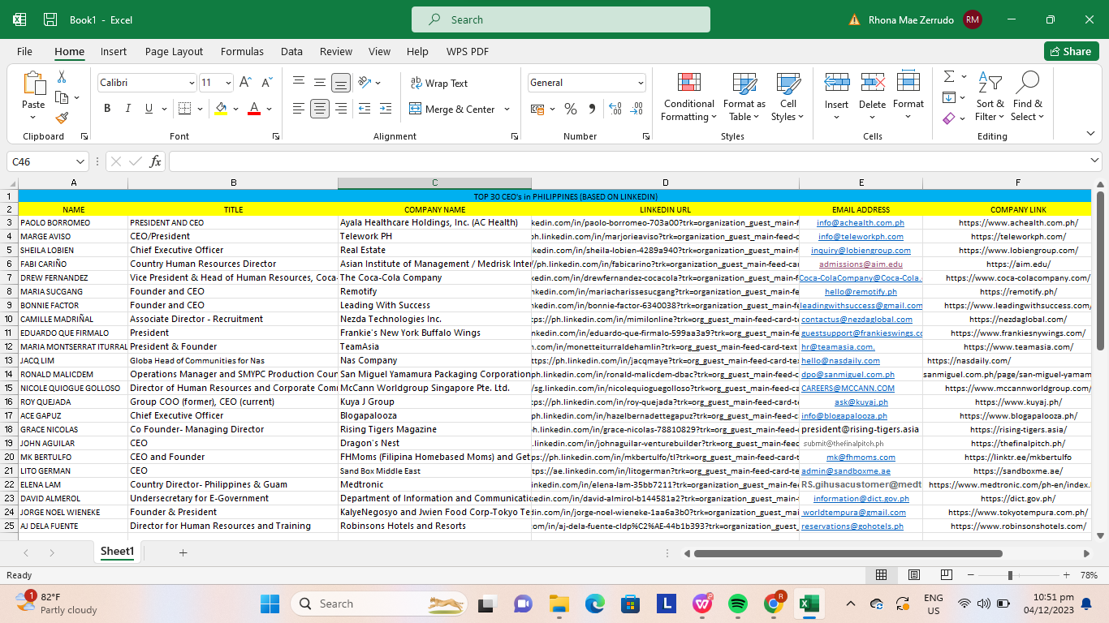The width and height of the screenshot is (1109, 623).
Task: Click Sort & Filter button
Action: 990,97
